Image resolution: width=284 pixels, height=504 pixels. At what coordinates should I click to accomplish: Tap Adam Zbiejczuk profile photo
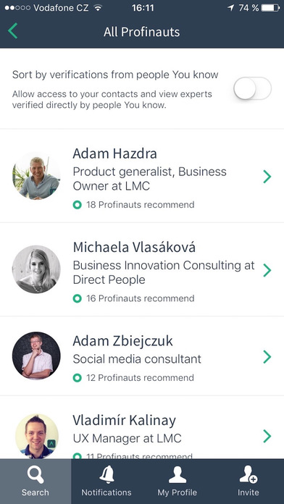[36, 356]
